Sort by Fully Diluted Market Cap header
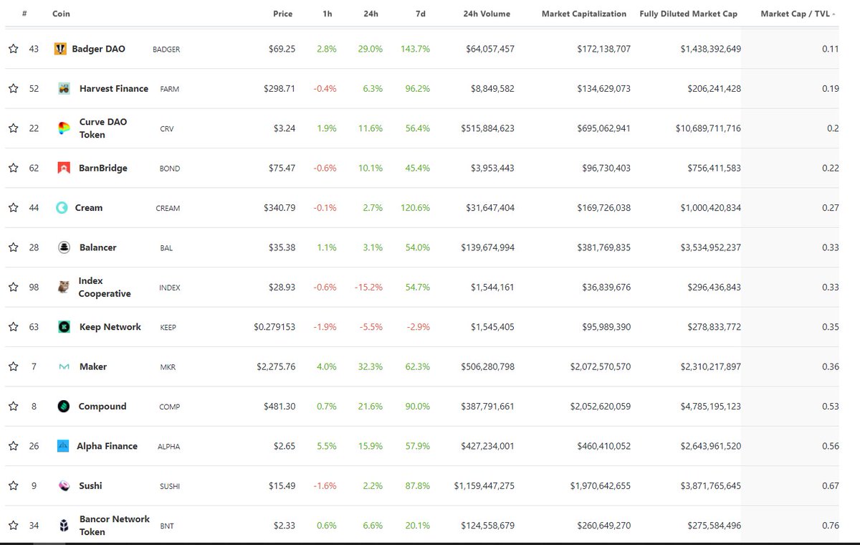This screenshot has height=545, width=860. (688, 14)
